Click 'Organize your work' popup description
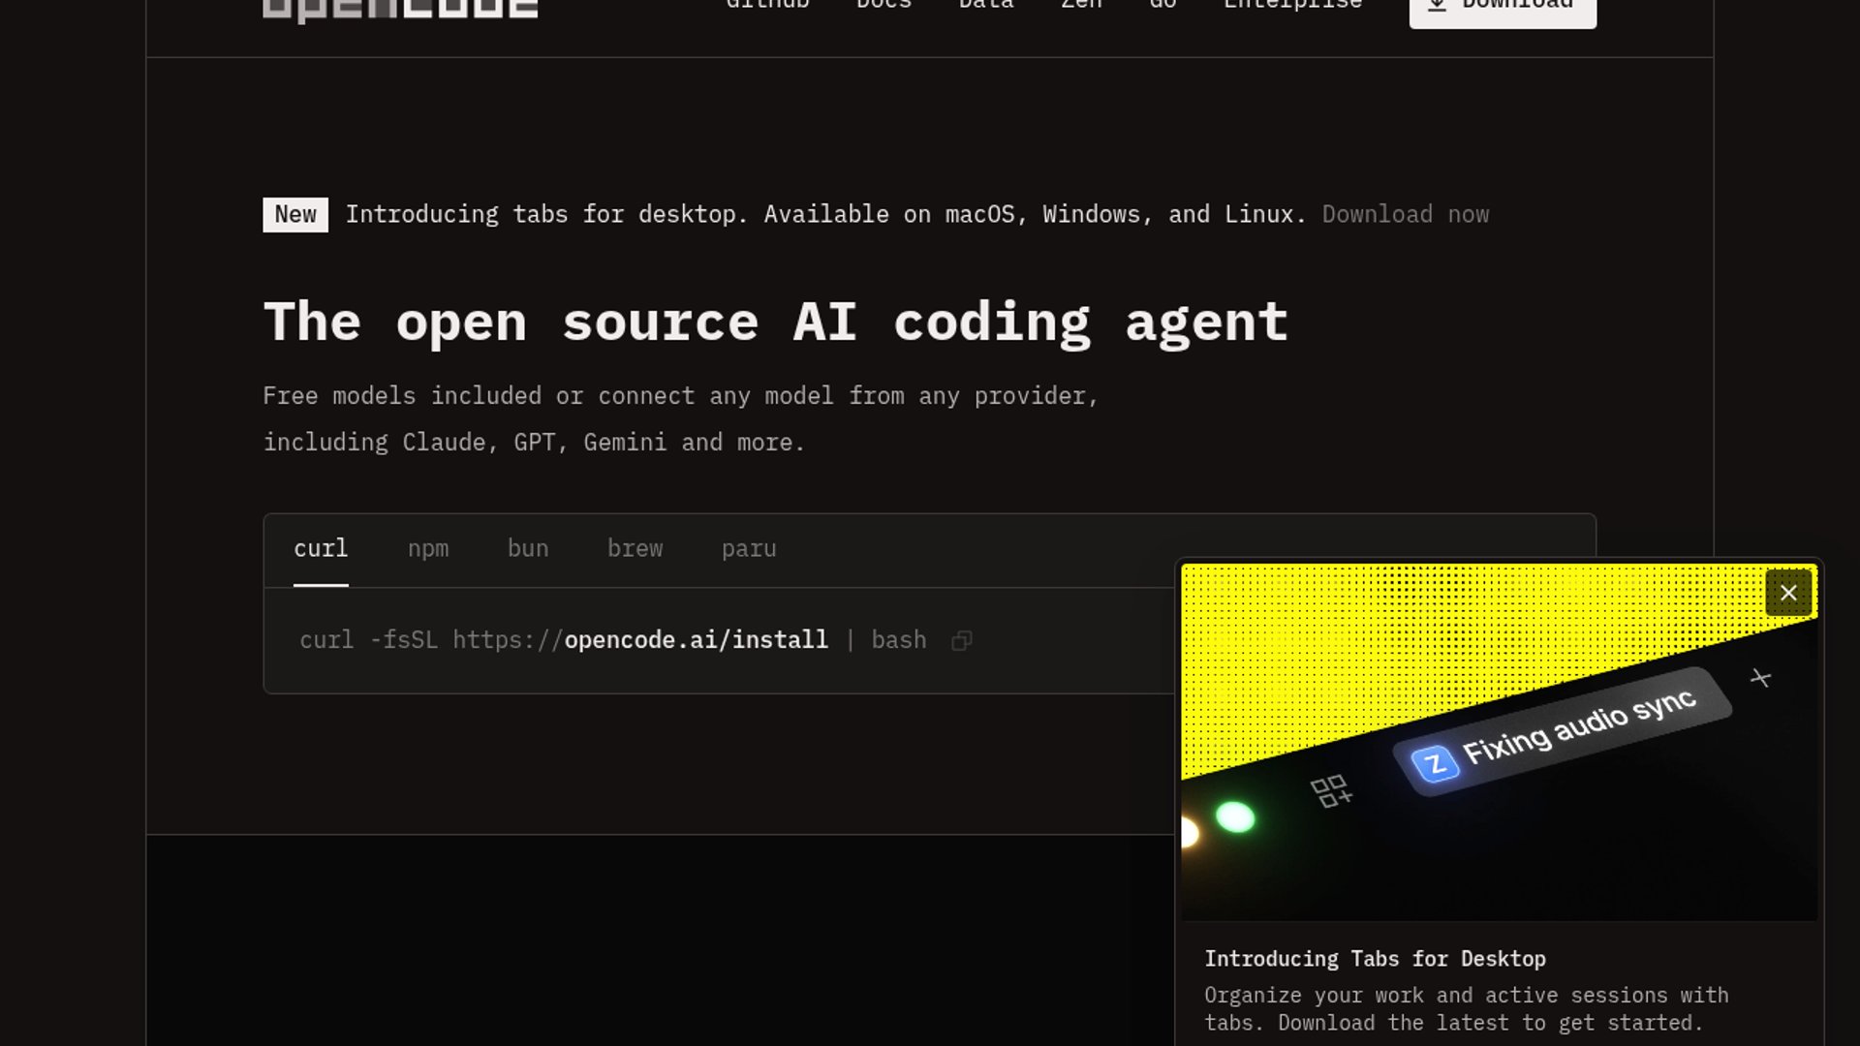The width and height of the screenshot is (1860, 1046). 1467,1009
